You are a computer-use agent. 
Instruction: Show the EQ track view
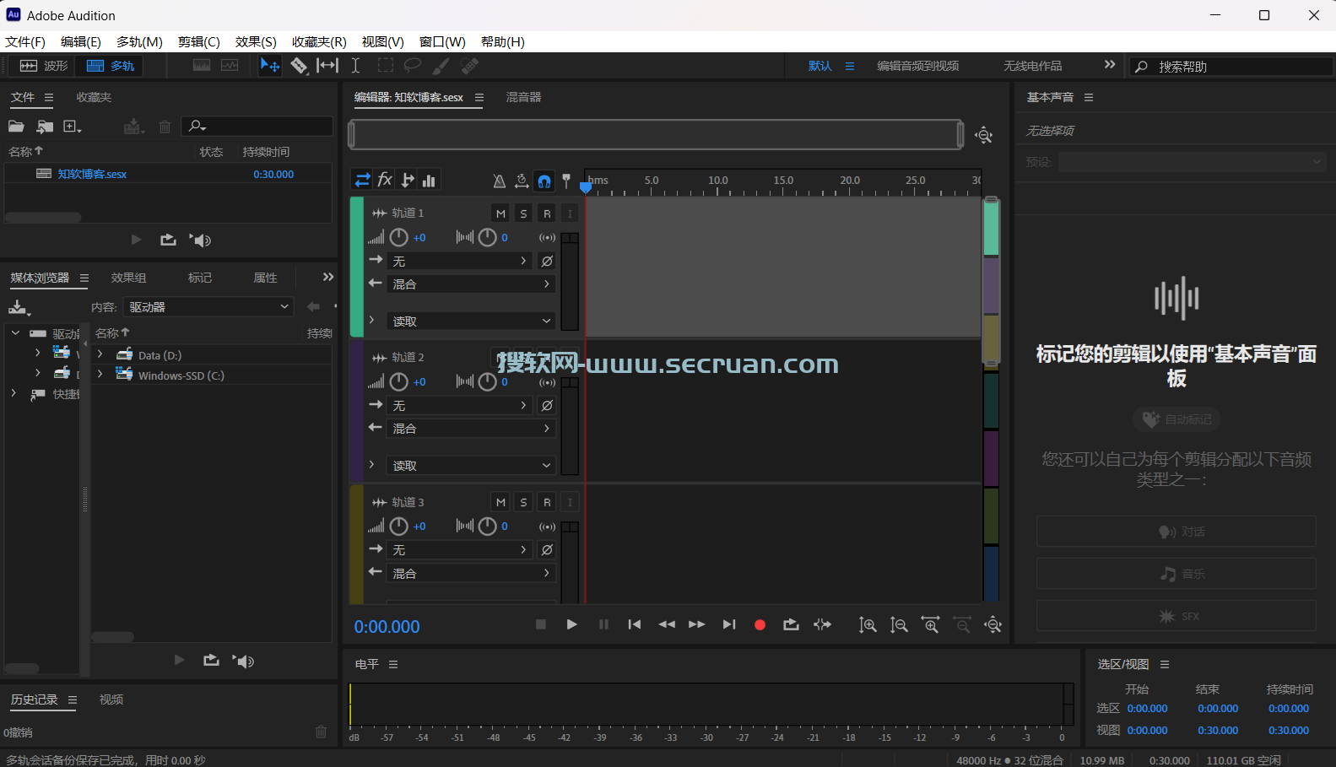click(429, 180)
